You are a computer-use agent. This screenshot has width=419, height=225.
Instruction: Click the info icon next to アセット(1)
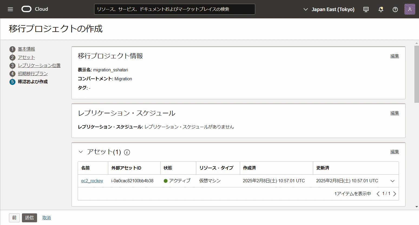[127, 152]
